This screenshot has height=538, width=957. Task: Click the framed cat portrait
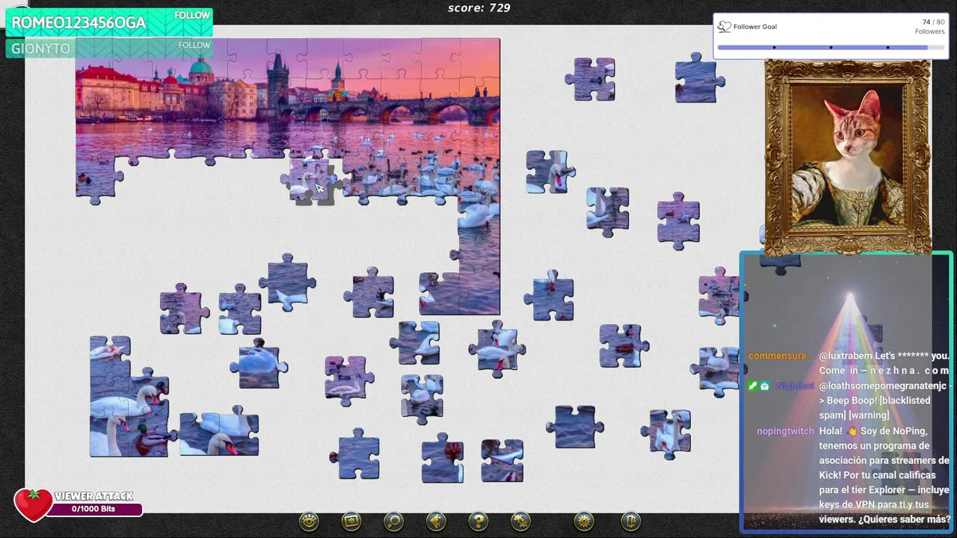point(848,158)
